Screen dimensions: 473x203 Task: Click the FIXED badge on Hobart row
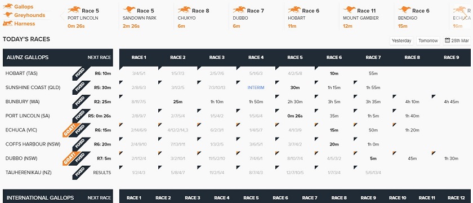81,73
